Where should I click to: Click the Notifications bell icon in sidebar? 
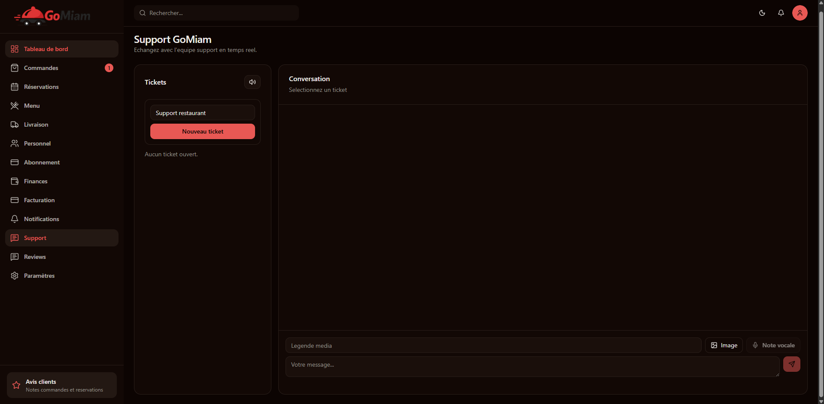(x=15, y=219)
